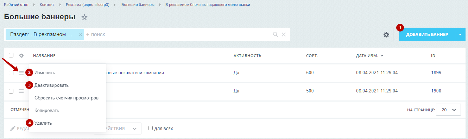The height and width of the screenshot is (139, 468).
Task: Sort by Сорт. column header
Action: (312, 56)
